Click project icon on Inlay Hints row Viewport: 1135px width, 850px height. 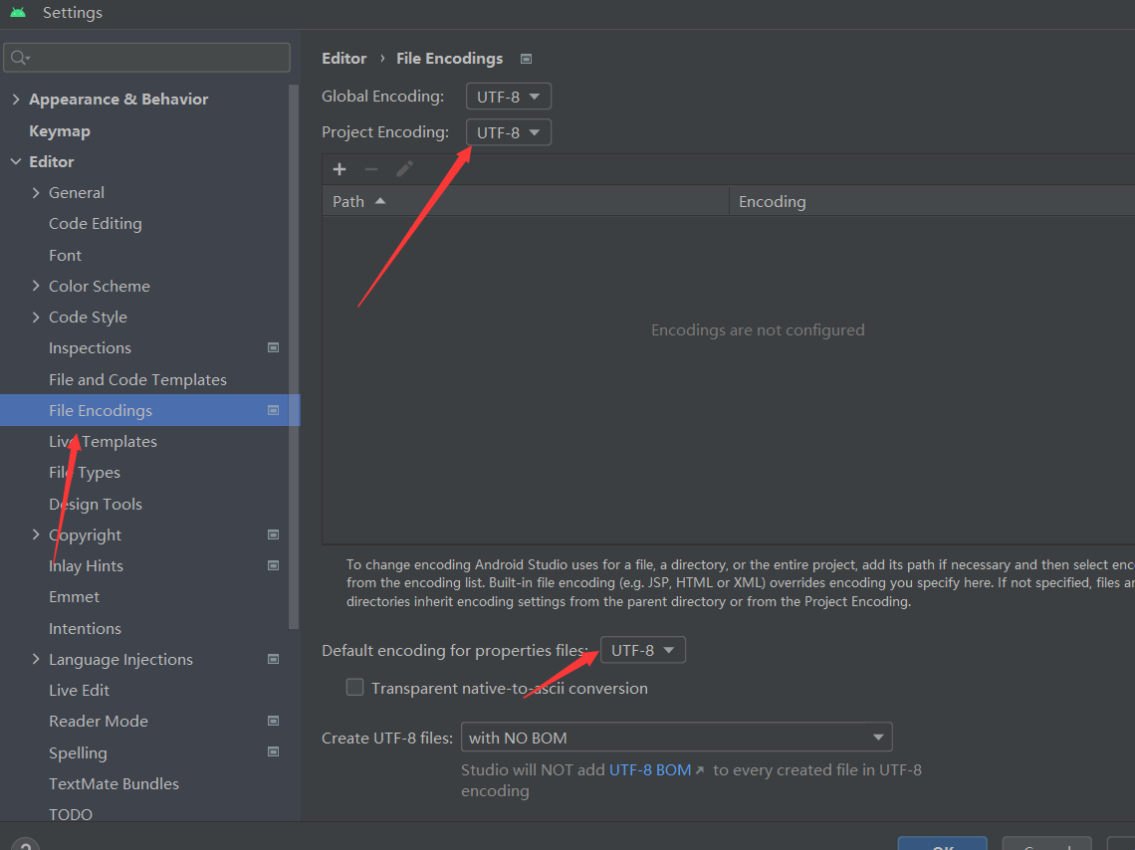(273, 565)
